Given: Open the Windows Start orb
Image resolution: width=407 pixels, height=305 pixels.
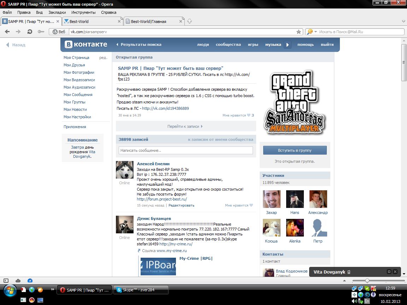Looking at the screenshot, I should (x=10, y=291).
